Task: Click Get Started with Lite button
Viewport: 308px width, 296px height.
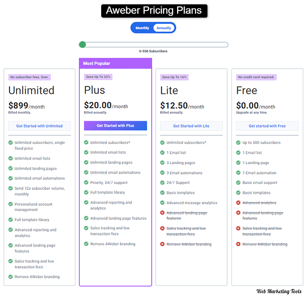Action: [192, 126]
